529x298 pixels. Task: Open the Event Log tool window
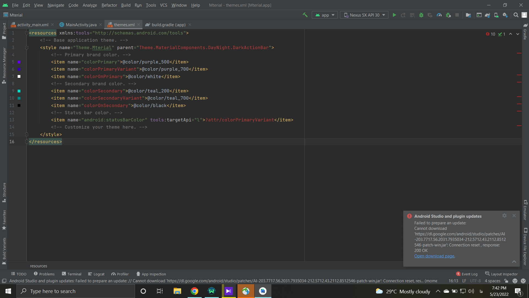coord(467,274)
